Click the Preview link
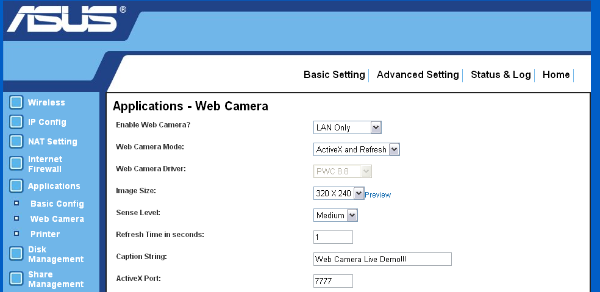This screenshot has height=292, width=600. point(377,195)
